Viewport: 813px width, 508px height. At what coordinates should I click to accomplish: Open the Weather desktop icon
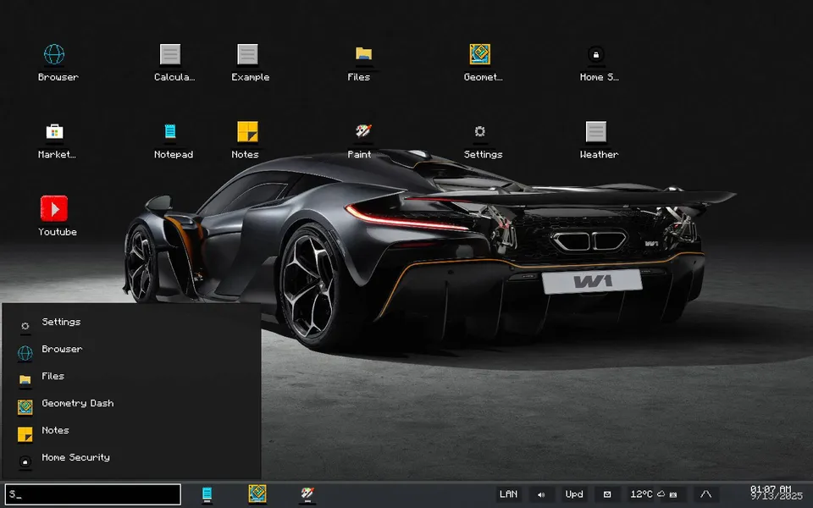(595, 132)
